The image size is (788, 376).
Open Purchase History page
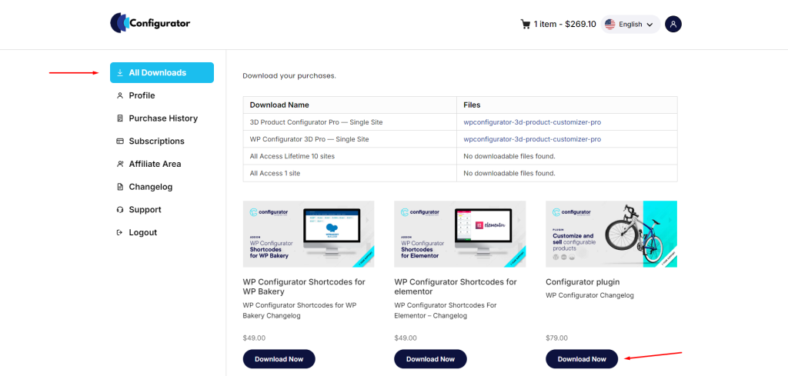tap(163, 118)
